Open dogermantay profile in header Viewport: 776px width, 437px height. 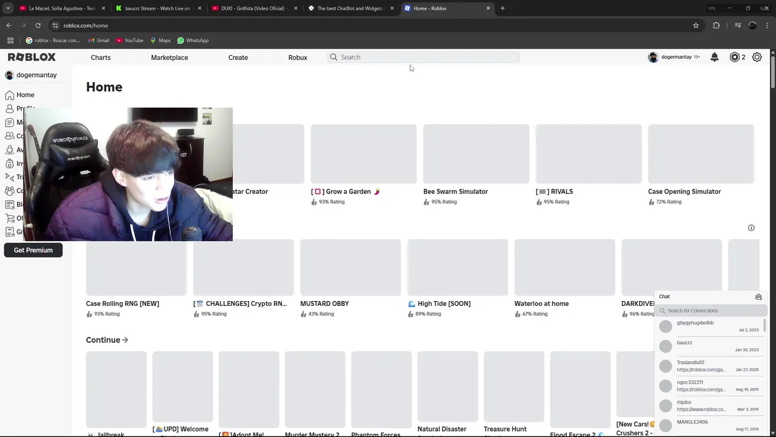(674, 57)
